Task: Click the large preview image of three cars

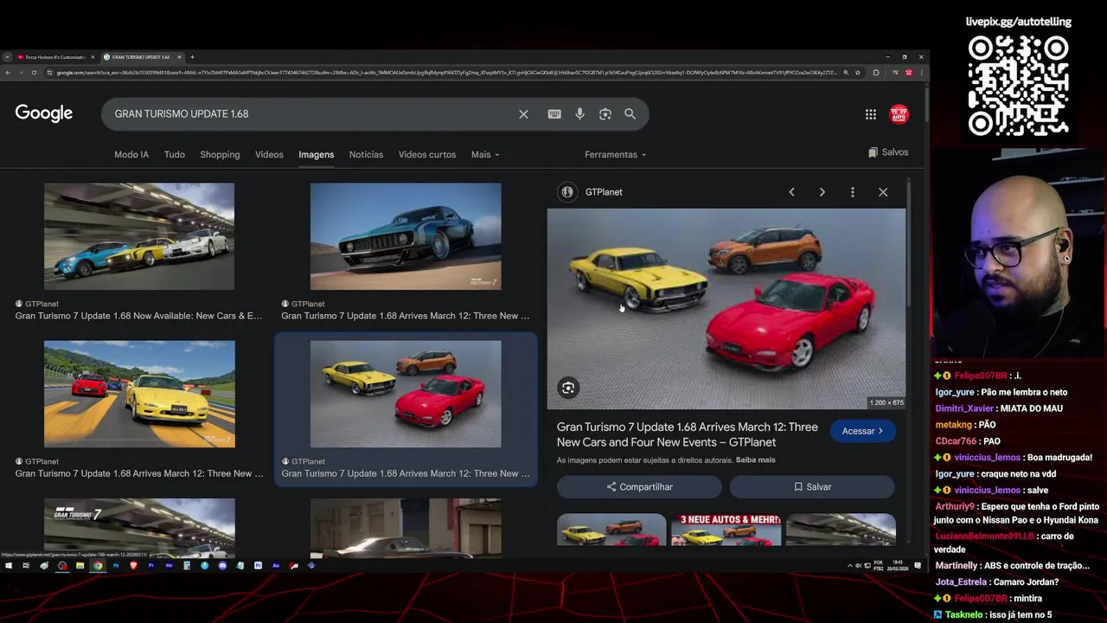Action: [x=726, y=309]
